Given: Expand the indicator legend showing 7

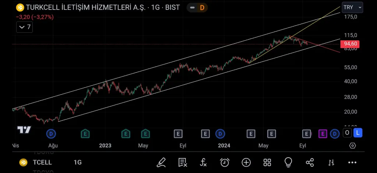Looking at the screenshot, I should [25, 27].
